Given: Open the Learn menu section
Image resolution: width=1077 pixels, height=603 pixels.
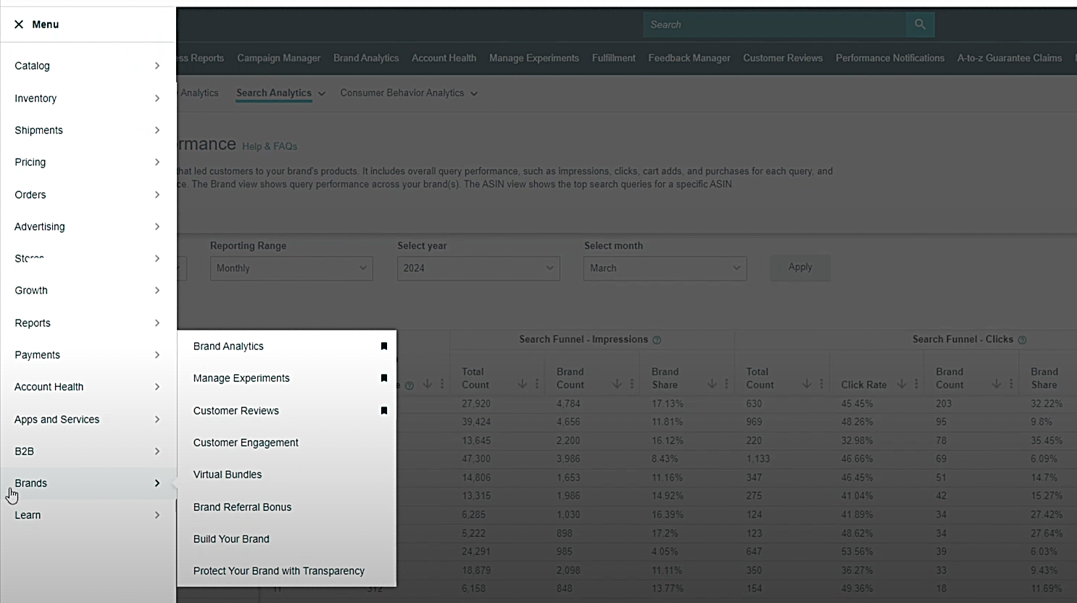Looking at the screenshot, I should pos(88,515).
